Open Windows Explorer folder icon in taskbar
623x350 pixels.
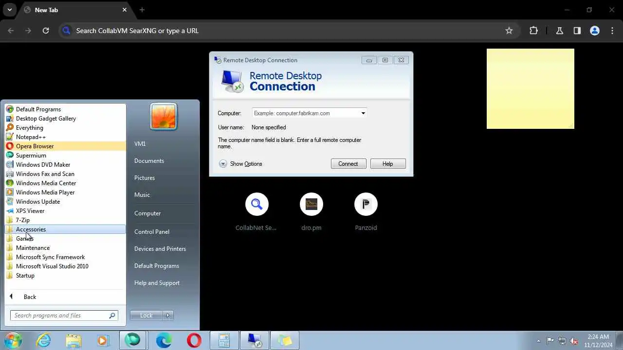73,340
